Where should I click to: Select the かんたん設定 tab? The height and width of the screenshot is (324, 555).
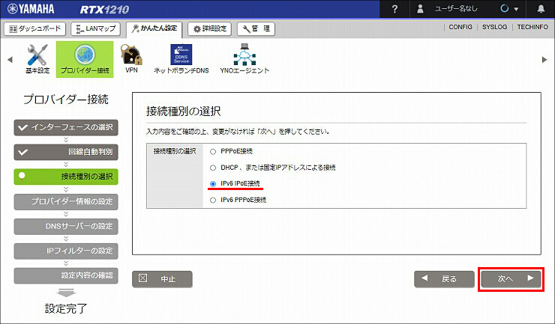[154, 29]
